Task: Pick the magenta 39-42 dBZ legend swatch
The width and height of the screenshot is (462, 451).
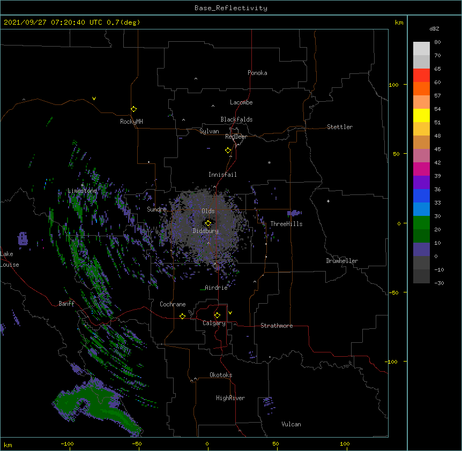Action: (421, 169)
